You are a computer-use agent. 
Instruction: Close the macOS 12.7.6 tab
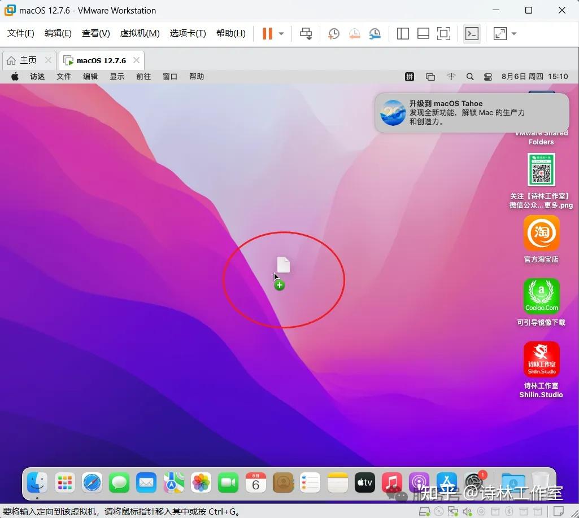[136, 60]
